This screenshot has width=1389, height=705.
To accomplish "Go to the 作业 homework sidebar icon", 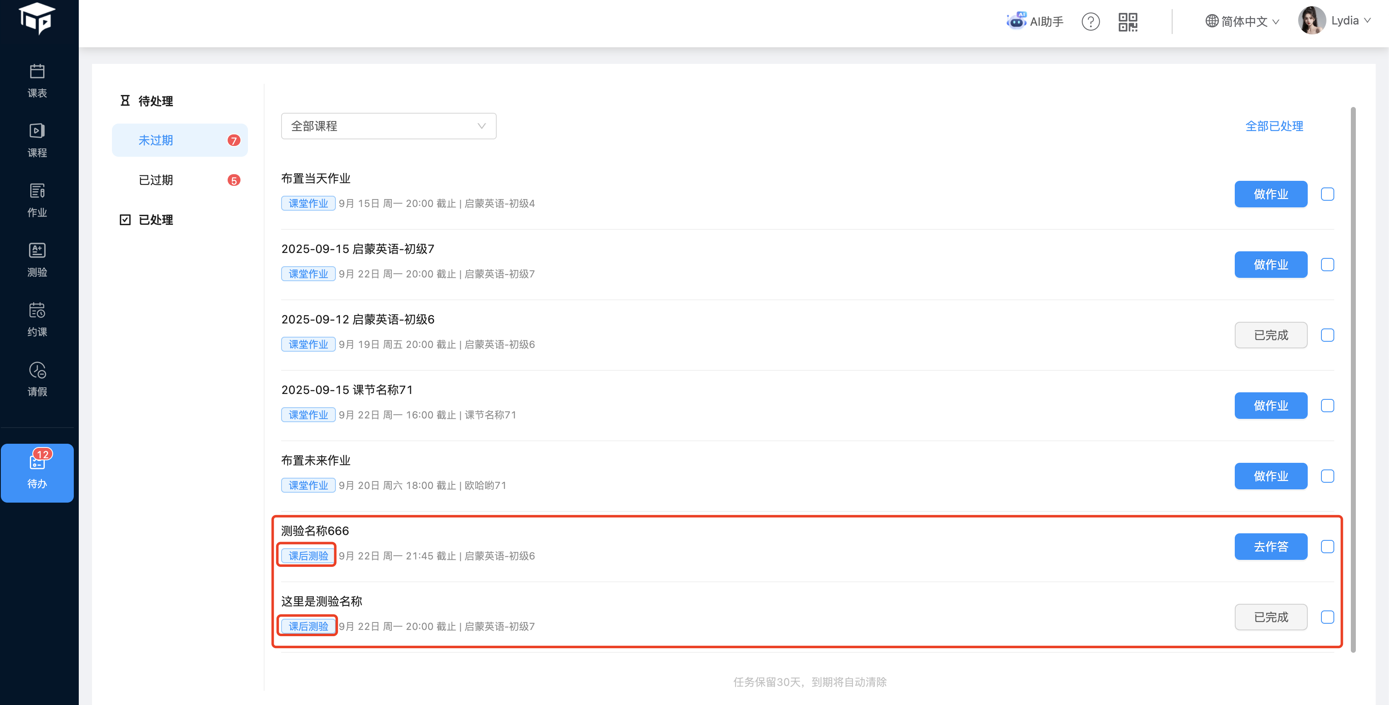I will click(x=36, y=199).
